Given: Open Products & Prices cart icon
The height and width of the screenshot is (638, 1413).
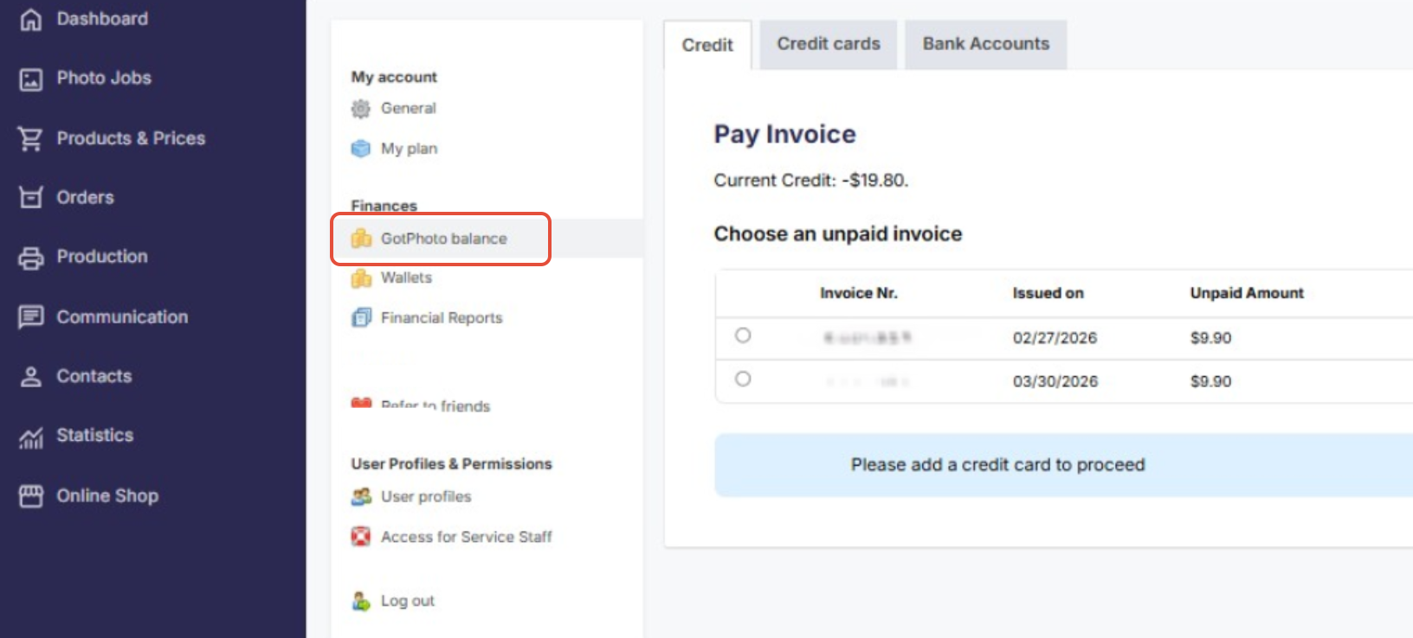Looking at the screenshot, I should tap(30, 137).
